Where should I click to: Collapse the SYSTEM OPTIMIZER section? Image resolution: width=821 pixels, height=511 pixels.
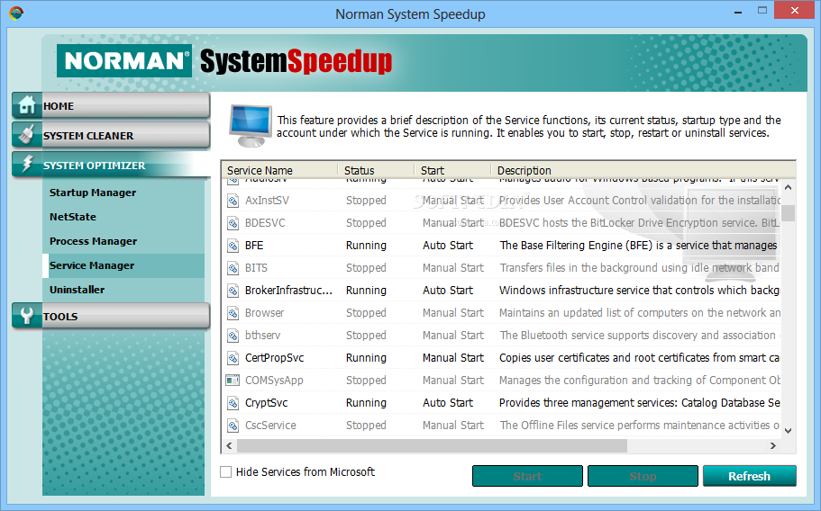tap(111, 166)
